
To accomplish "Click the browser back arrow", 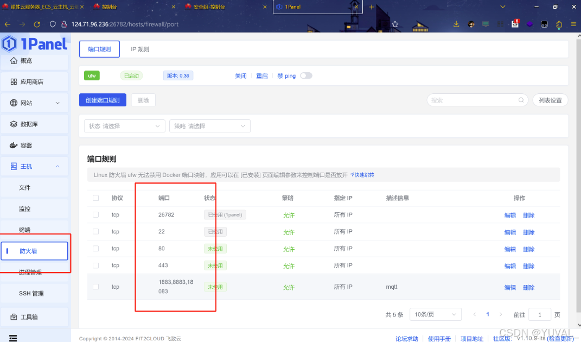I will [x=8, y=24].
